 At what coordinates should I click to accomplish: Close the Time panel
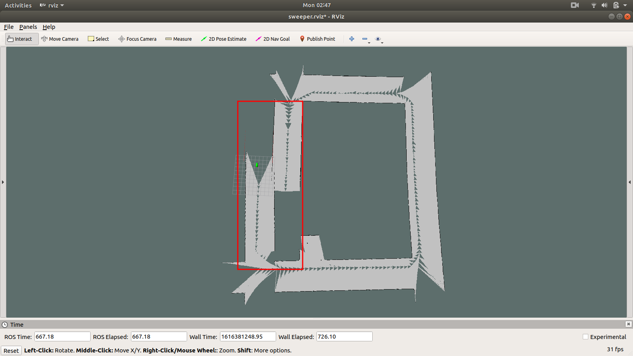click(x=628, y=324)
